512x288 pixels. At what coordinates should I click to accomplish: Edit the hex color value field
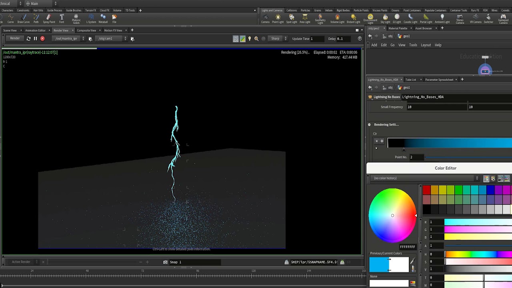[407, 247]
